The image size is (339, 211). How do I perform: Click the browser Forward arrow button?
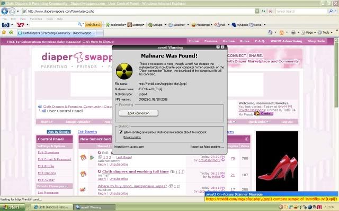[x=12, y=11]
